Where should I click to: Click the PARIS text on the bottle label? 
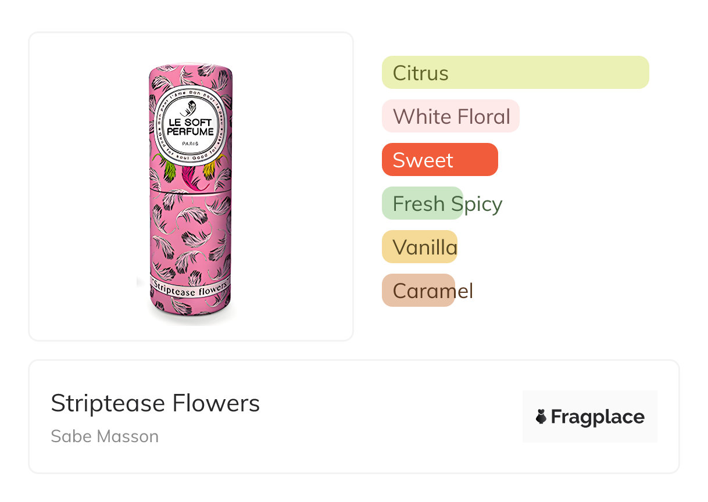191,143
